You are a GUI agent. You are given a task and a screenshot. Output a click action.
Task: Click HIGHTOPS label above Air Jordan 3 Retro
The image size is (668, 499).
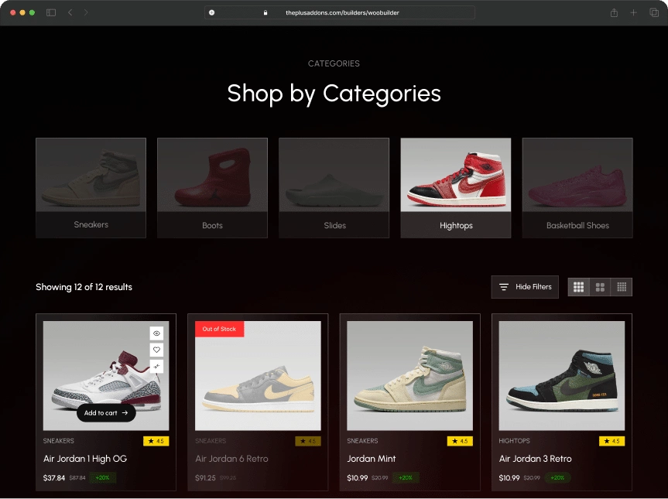coord(515,441)
